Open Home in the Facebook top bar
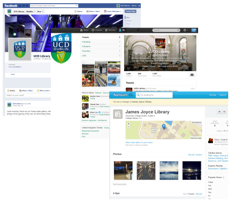 pos(134,6)
